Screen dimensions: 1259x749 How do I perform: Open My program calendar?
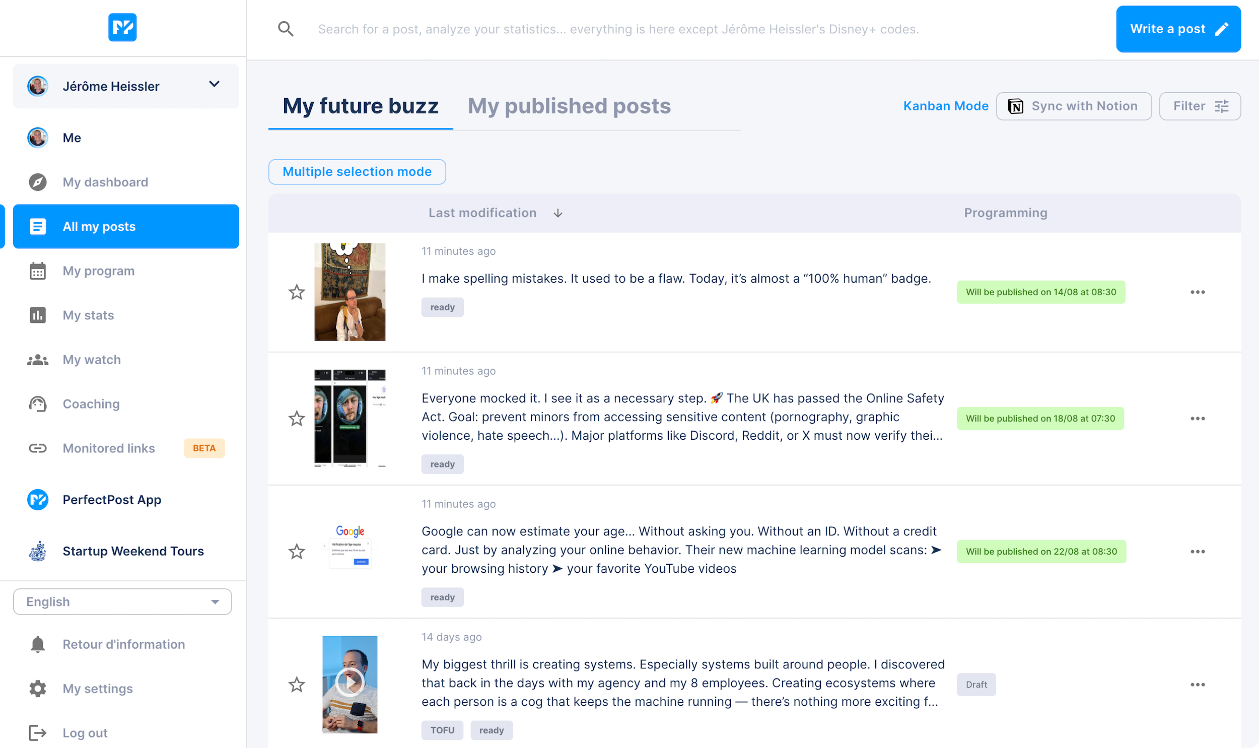coord(98,270)
